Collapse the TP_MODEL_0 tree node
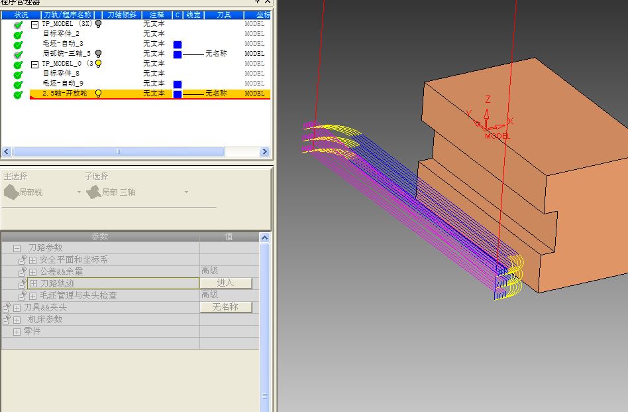 35,64
